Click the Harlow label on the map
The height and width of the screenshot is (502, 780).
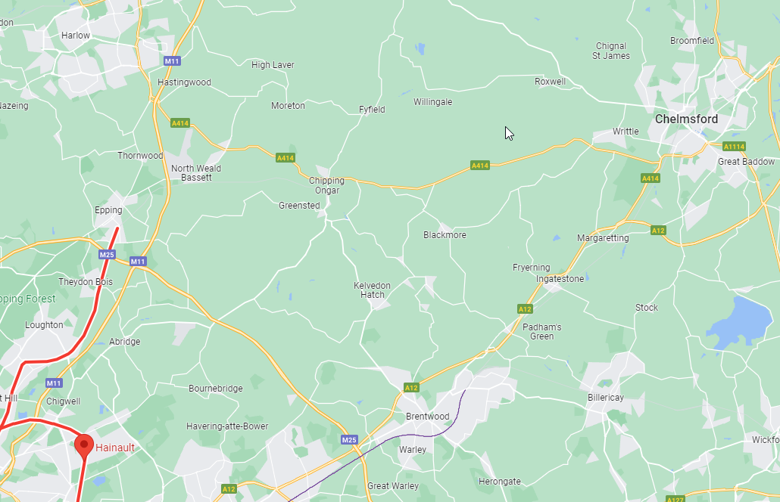[x=76, y=36]
